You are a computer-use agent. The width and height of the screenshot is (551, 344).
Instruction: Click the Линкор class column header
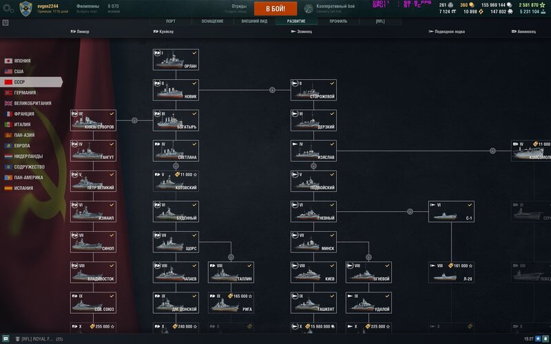(80, 32)
